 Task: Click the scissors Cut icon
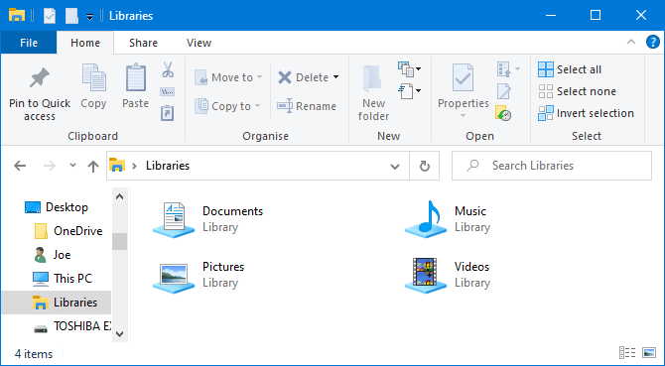pos(168,69)
